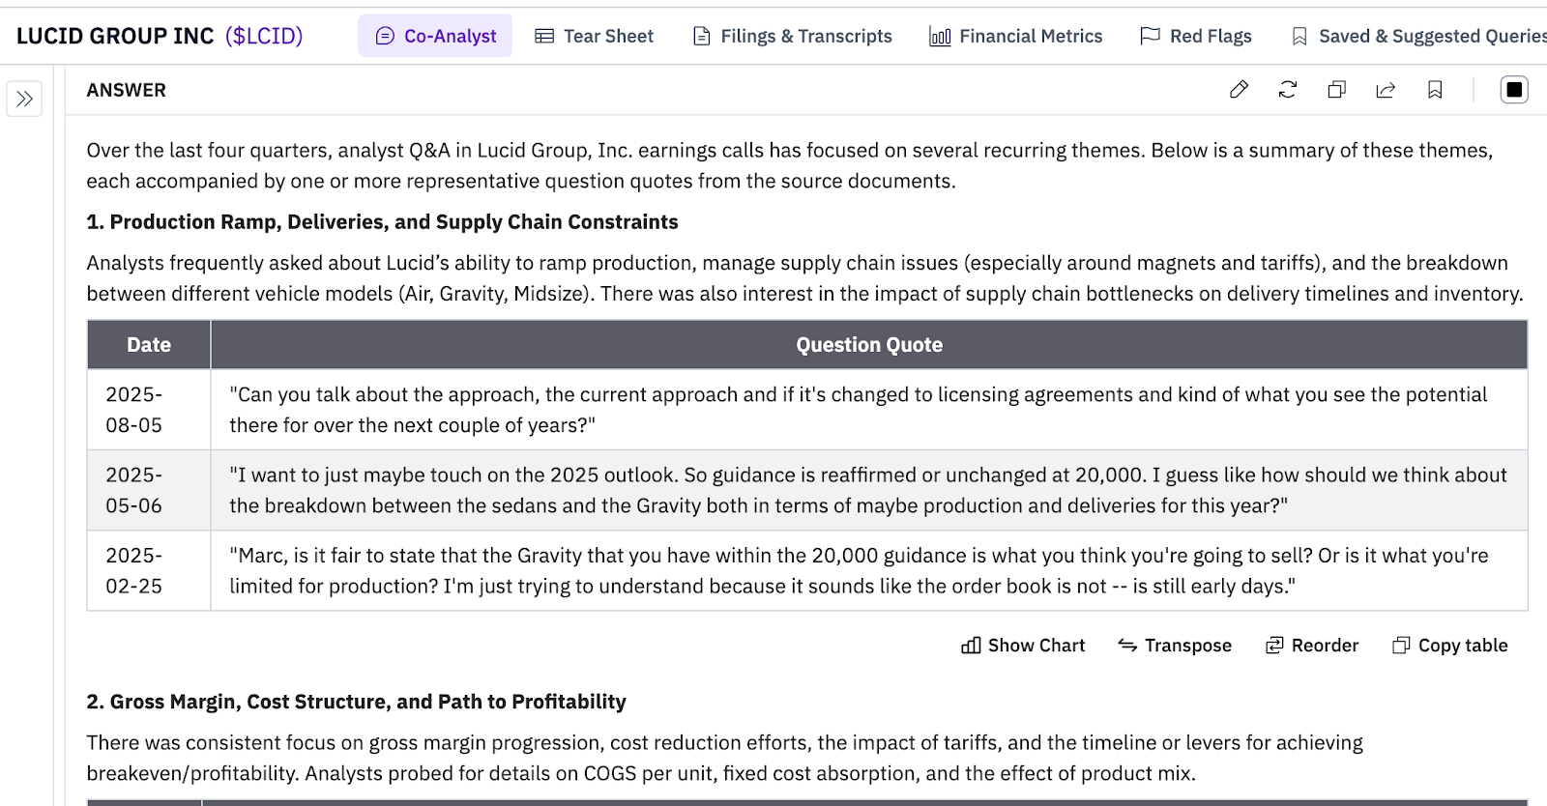
Task: Click the refresh answer icon
Action: click(x=1288, y=90)
